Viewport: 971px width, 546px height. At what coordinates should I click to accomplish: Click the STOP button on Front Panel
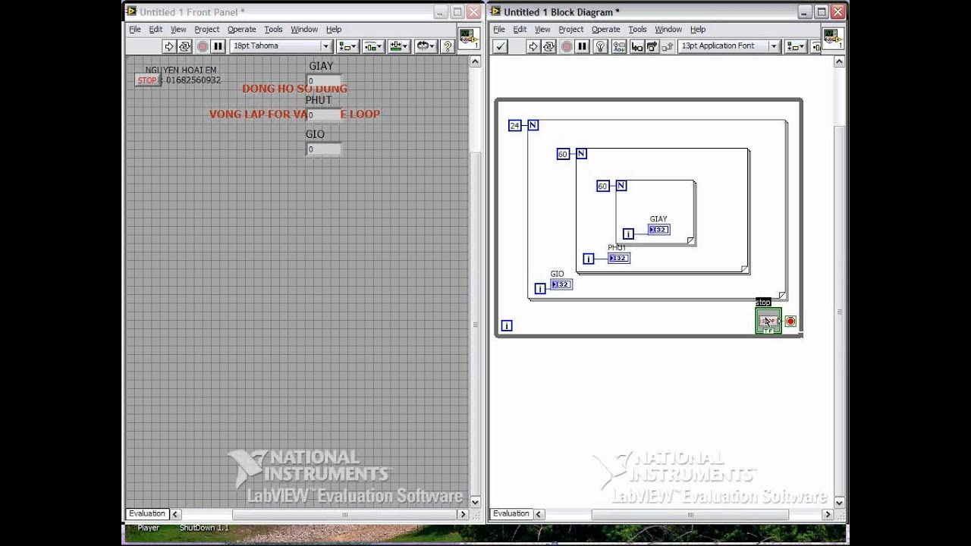click(x=147, y=80)
